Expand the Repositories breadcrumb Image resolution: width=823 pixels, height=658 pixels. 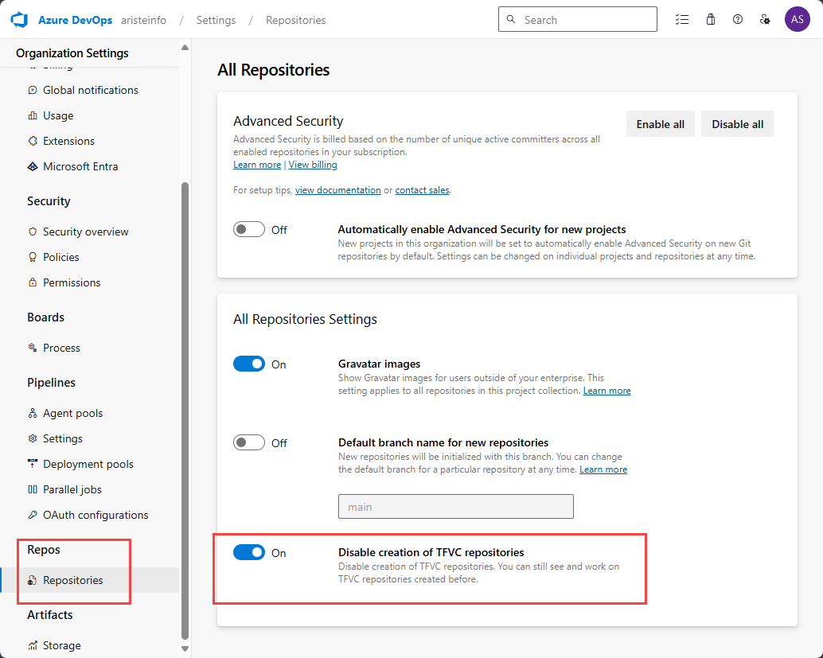coord(295,20)
